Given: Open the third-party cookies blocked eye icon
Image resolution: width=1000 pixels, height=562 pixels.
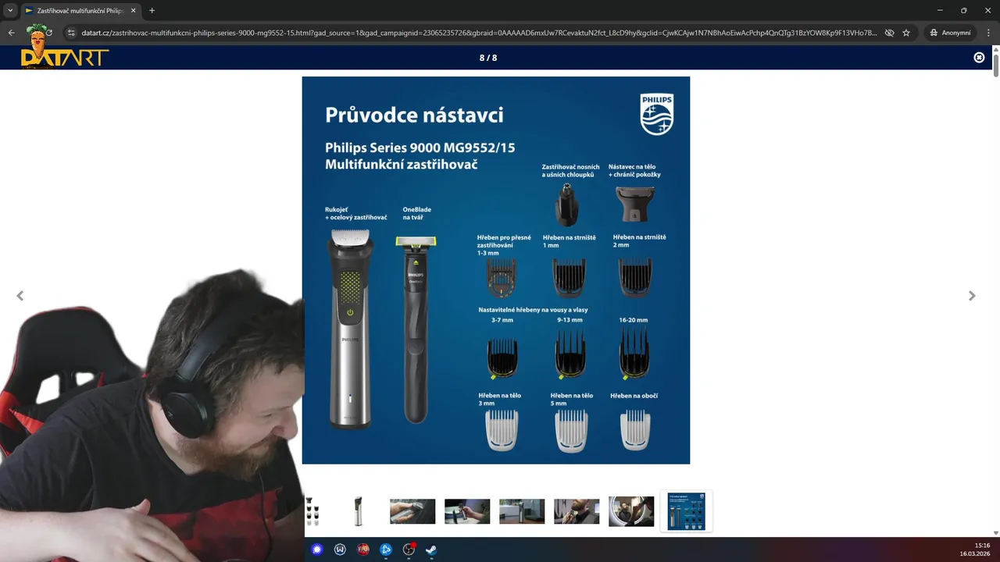Looking at the screenshot, I should [x=888, y=33].
